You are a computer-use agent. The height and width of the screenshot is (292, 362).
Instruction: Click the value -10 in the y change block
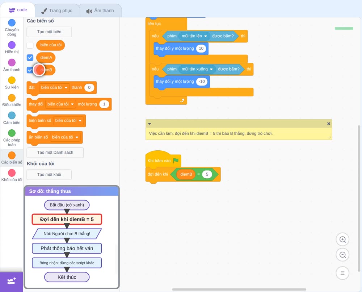coord(202,82)
